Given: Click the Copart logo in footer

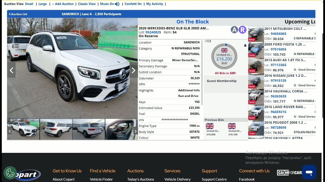Looking at the screenshot, I should 27,175.
